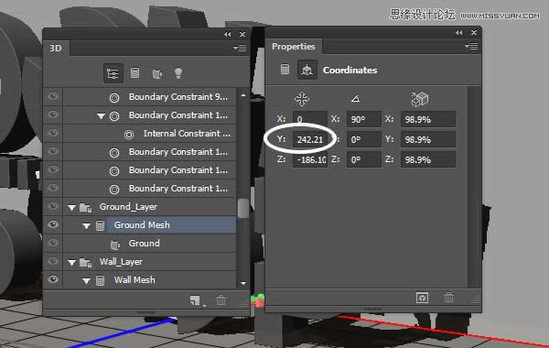
Task: Click the mesh icon beside Ground Mesh
Action: 100,225
